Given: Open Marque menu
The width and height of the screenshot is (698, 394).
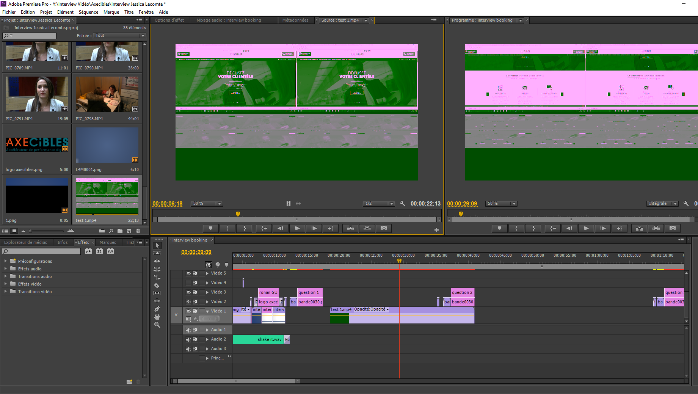Looking at the screenshot, I should click(x=111, y=12).
